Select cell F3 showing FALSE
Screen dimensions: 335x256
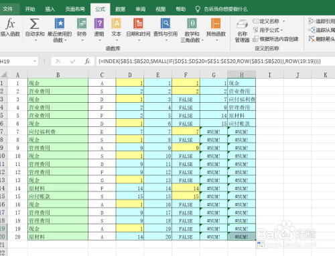click(186, 99)
